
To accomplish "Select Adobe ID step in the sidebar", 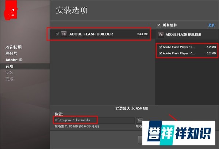I will point(14,60).
